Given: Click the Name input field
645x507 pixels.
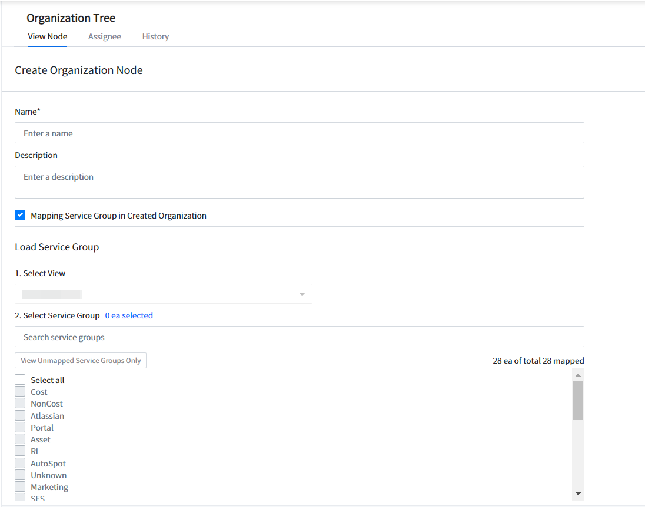Looking at the screenshot, I should [x=299, y=133].
